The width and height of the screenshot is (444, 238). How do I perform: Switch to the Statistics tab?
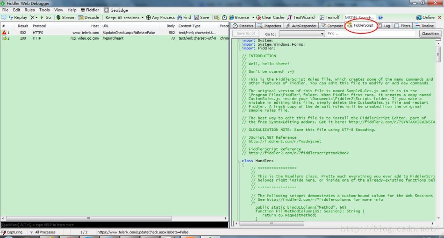(243, 26)
